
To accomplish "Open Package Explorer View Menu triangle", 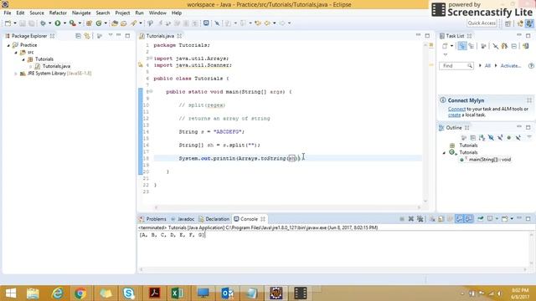I will (x=111, y=35).
